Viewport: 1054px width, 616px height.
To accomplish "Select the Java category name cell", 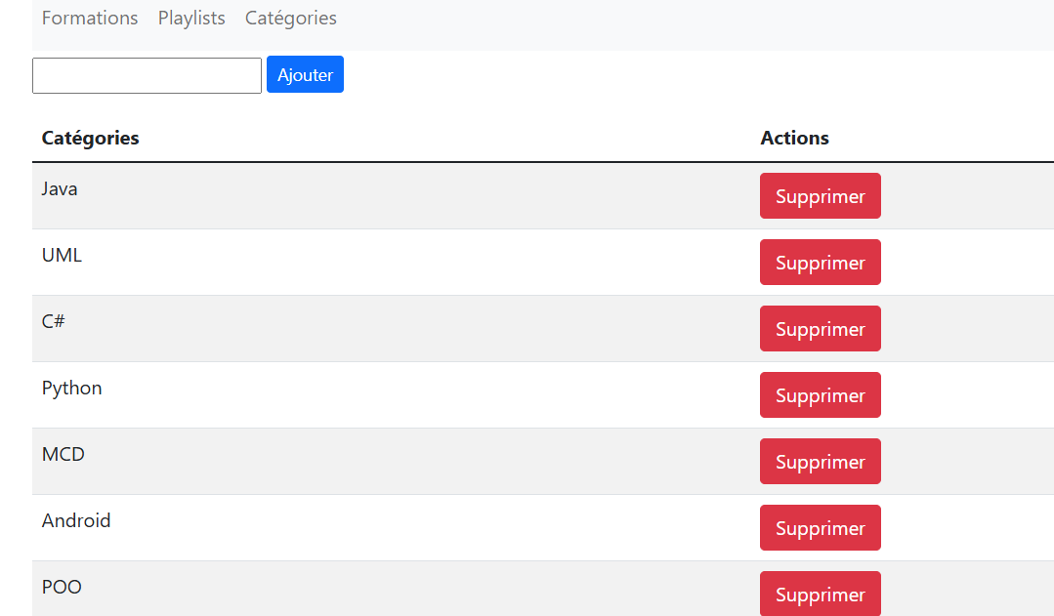I will point(60,188).
